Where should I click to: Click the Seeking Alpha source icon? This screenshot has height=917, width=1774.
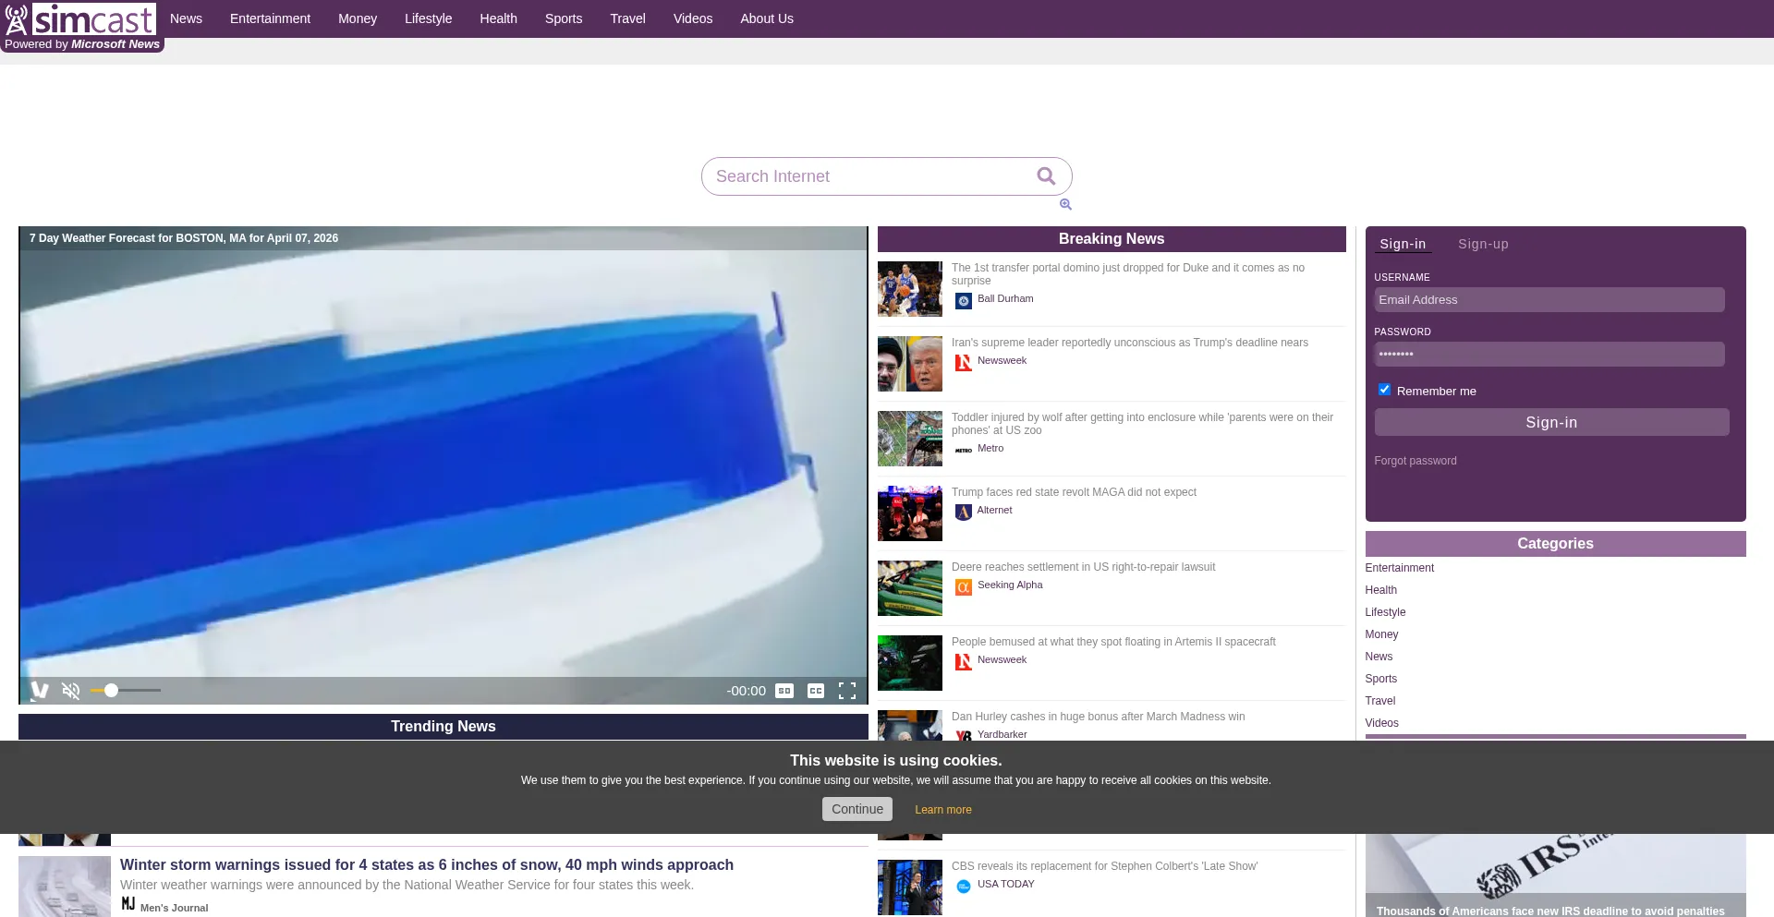point(963,586)
